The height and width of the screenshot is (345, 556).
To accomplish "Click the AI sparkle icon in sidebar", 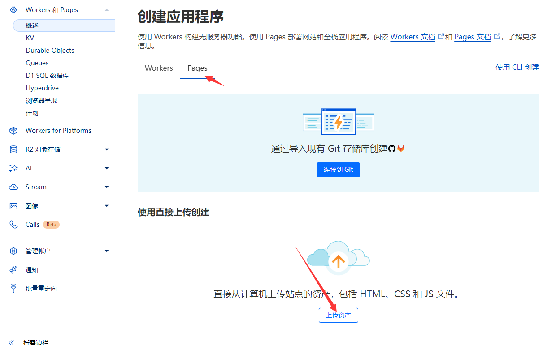I will (x=13, y=168).
